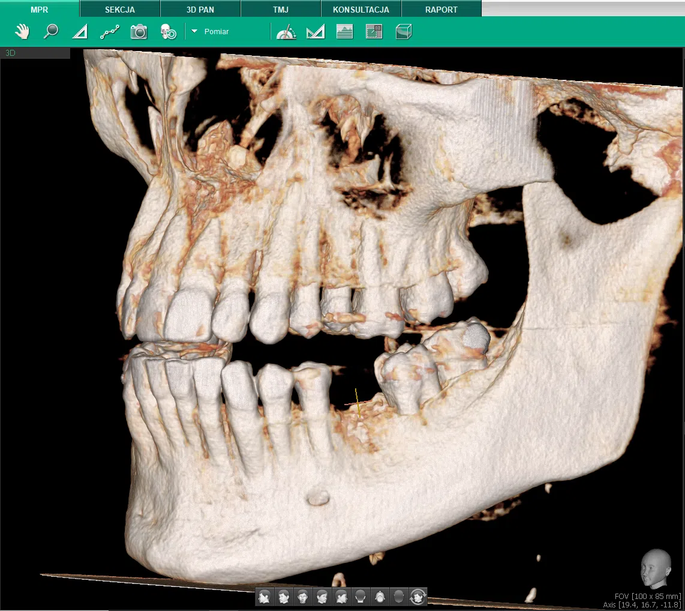The height and width of the screenshot is (611, 685).
Task: Select the region crop tool icon
Action: pyautogui.click(x=374, y=32)
